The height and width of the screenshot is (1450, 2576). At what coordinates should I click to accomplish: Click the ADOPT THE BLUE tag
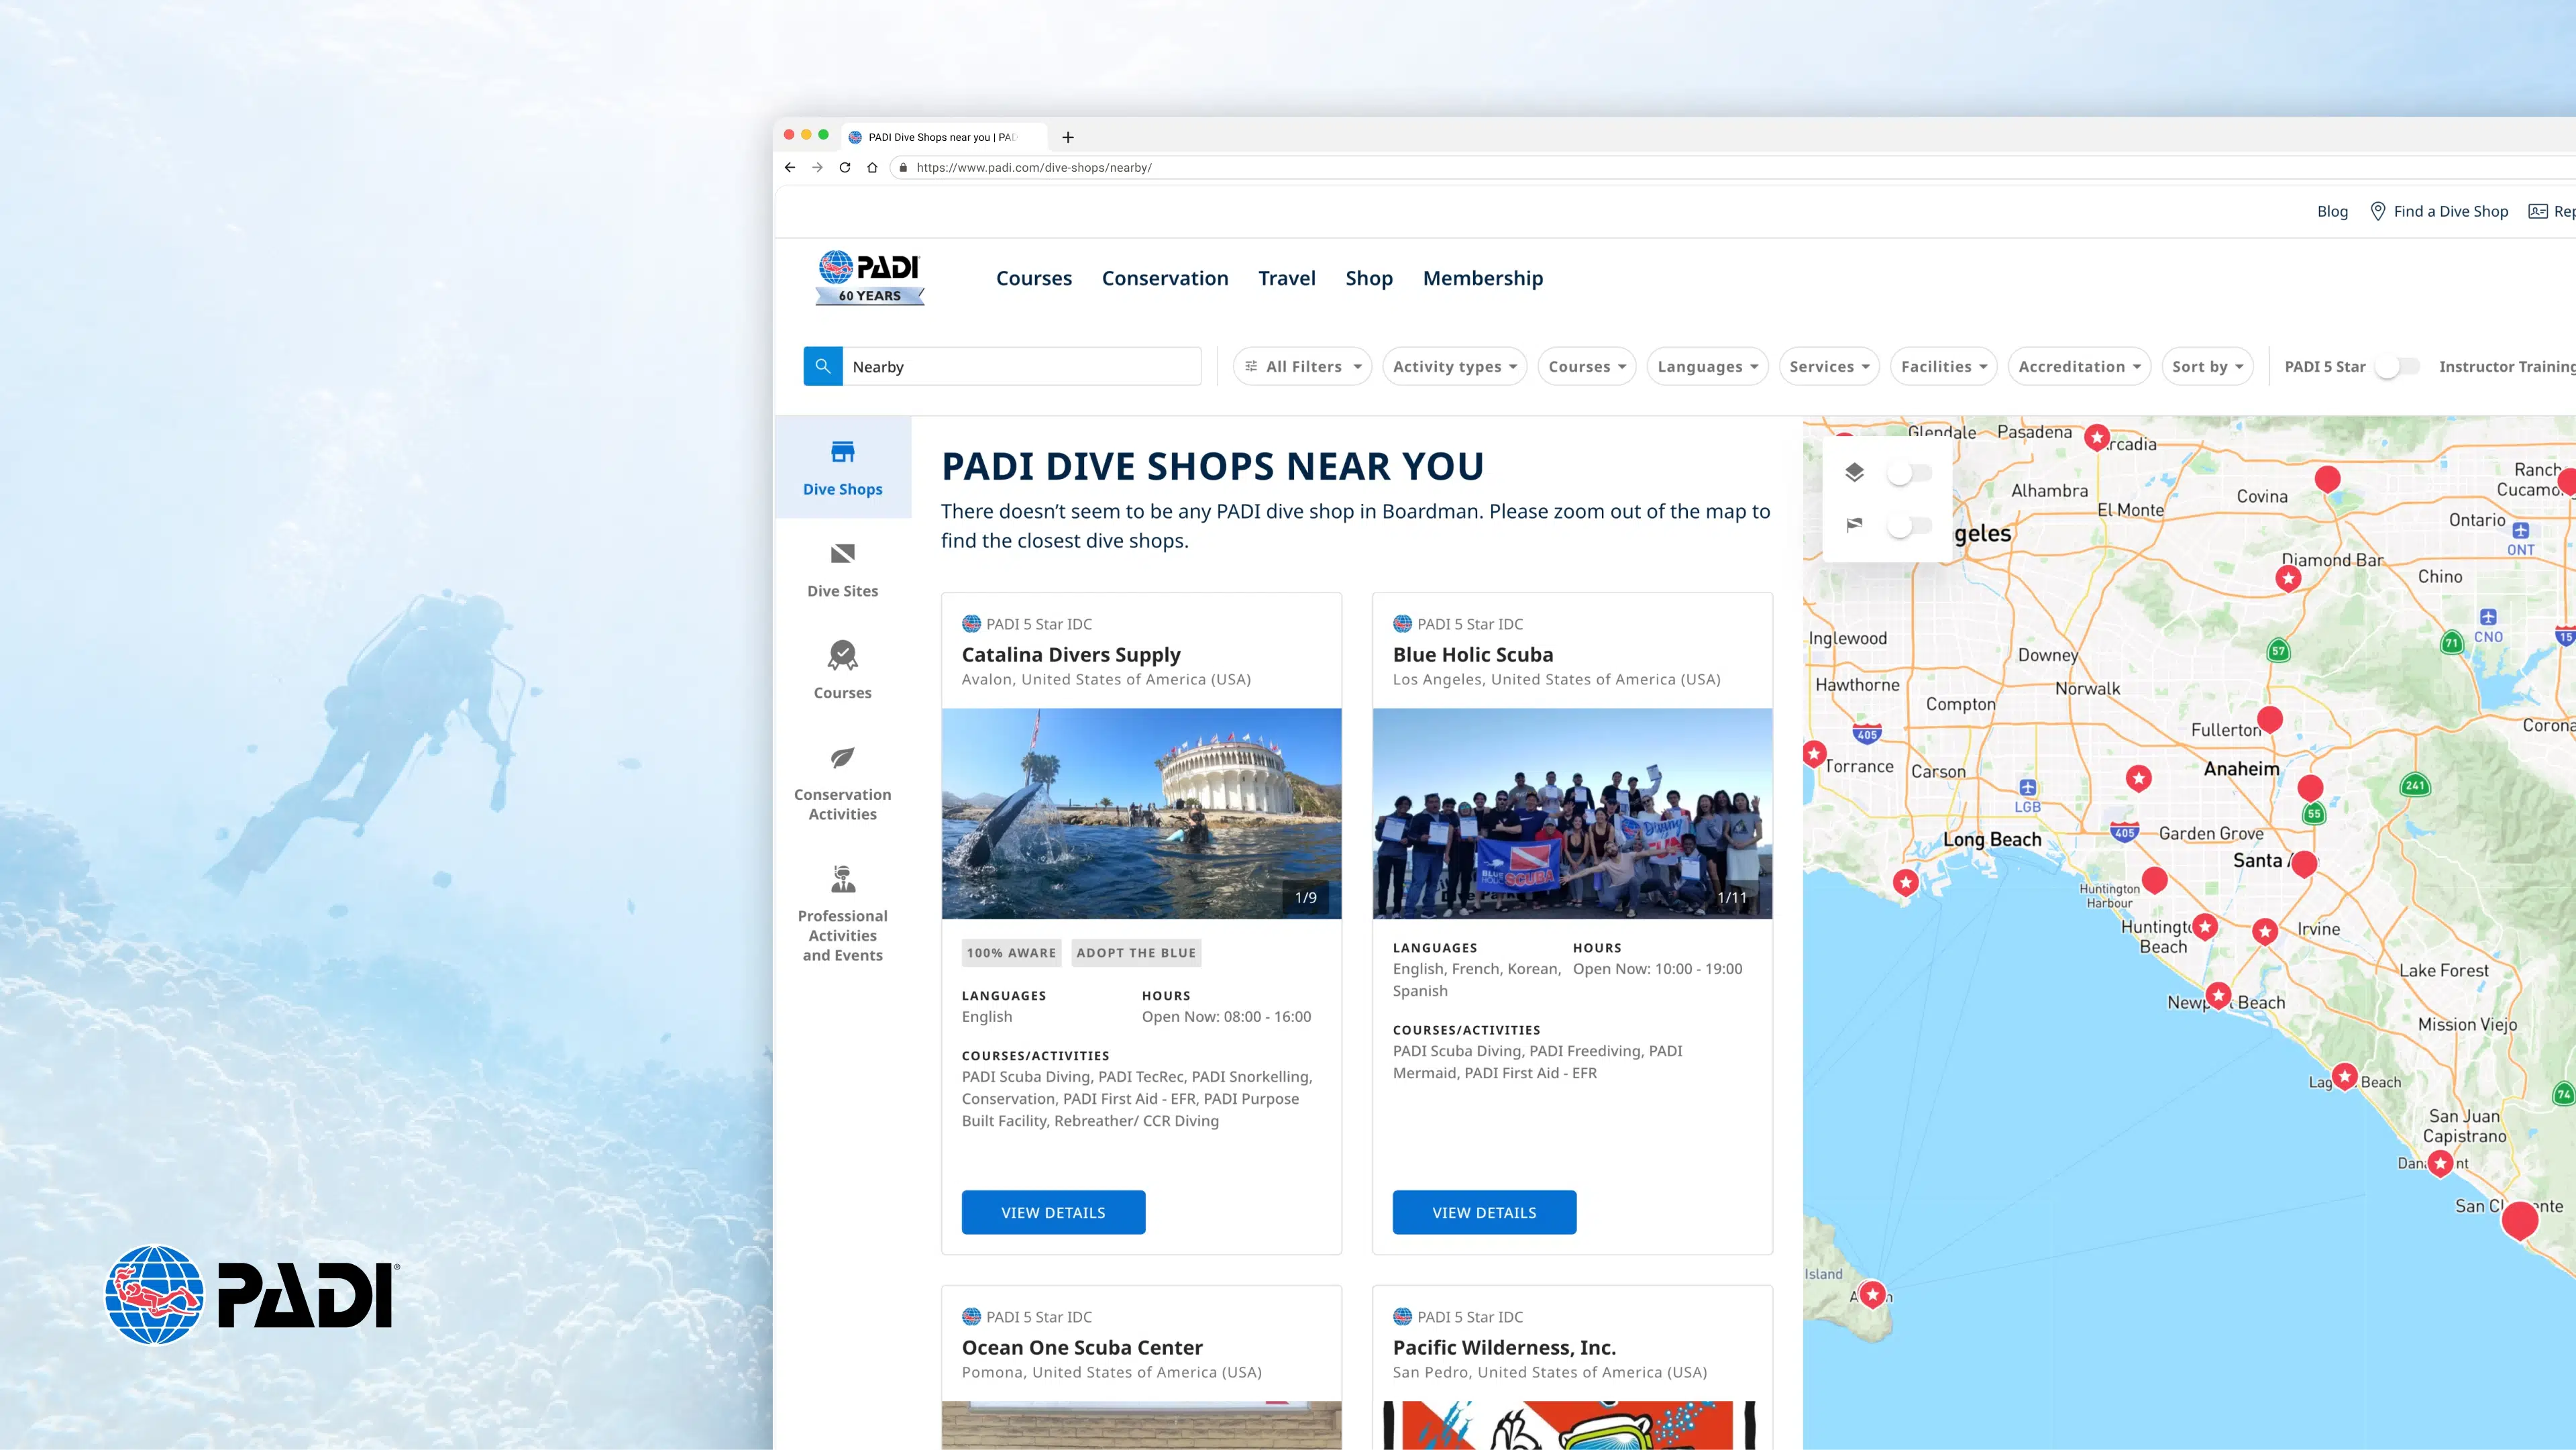tap(1136, 952)
